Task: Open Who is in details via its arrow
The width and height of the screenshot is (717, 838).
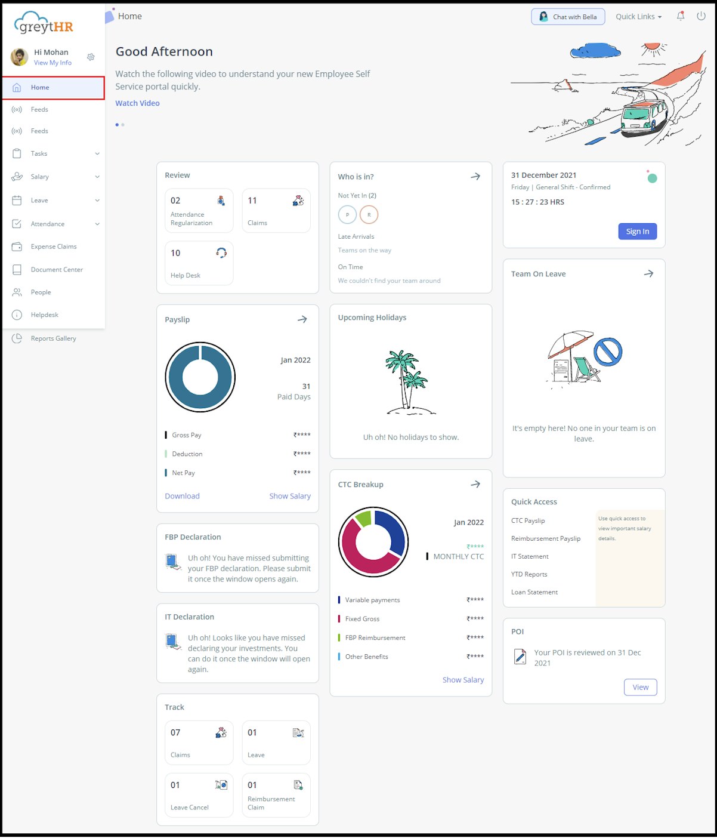Action: [x=475, y=176]
